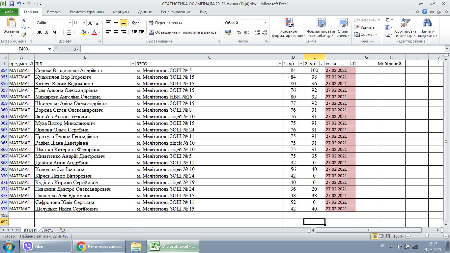The image size is (450, 253).
Task: Click Merge and Center button
Action: point(183,32)
